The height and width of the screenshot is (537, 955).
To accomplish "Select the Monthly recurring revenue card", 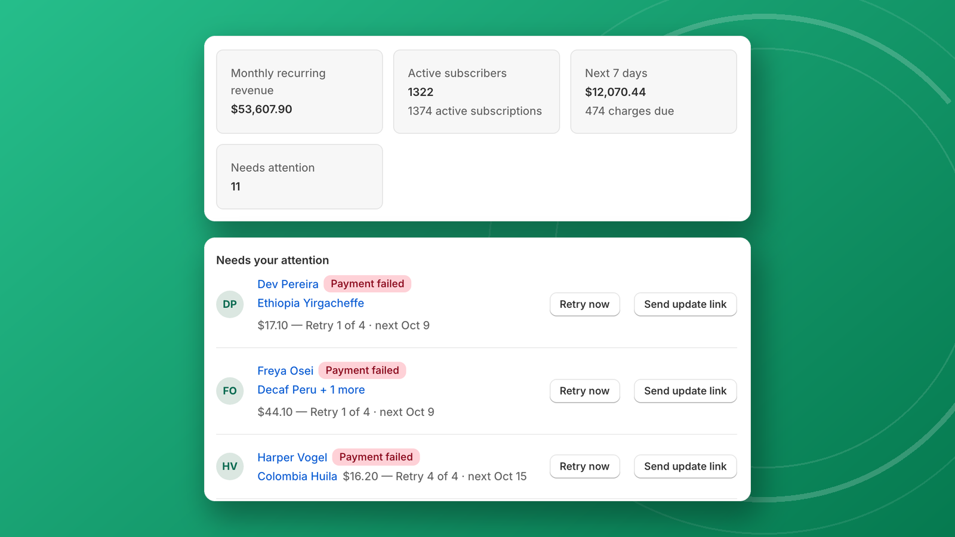I will point(299,91).
